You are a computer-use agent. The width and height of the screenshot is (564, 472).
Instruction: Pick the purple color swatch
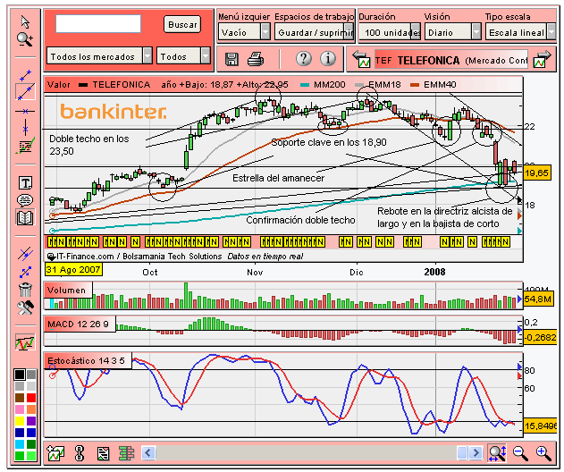31,421
